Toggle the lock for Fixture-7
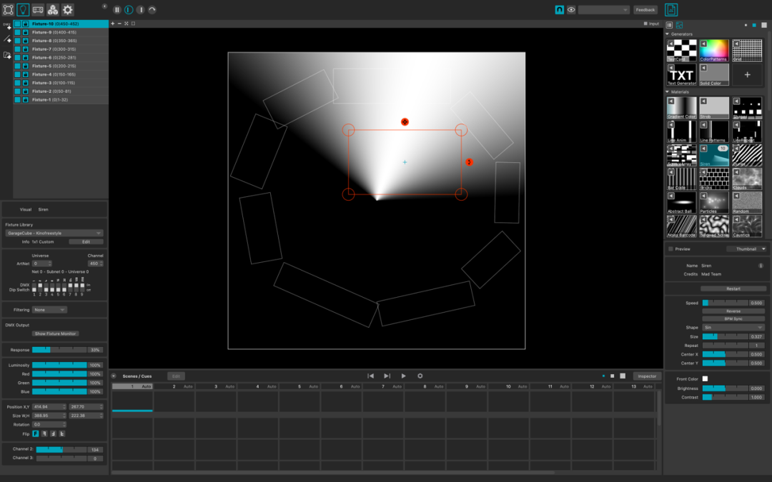The width and height of the screenshot is (772, 482). click(x=26, y=49)
